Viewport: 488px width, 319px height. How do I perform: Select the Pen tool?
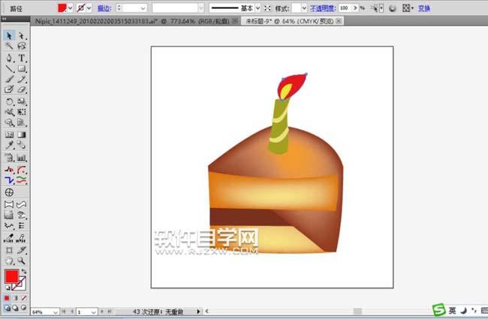point(9,58)
